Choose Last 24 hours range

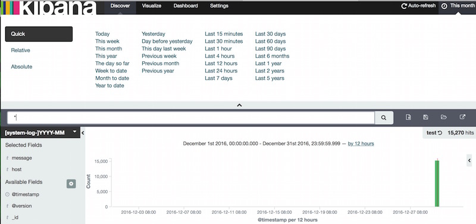click(x=221, y=71)
